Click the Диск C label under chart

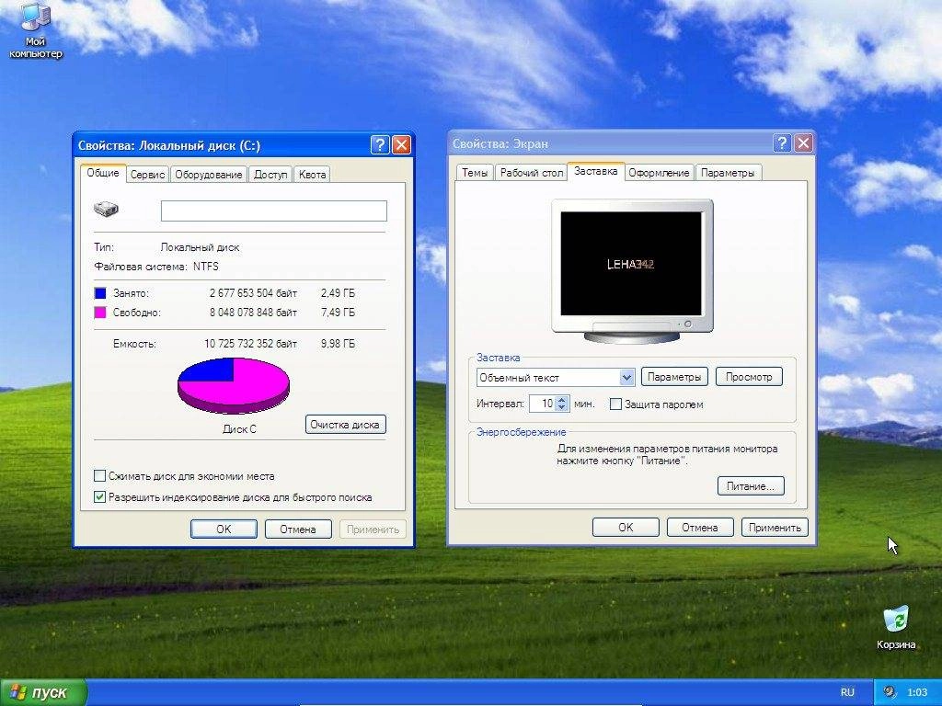[x=239, y=428]
